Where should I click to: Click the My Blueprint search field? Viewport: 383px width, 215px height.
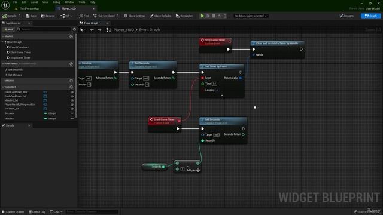(44, 29)
